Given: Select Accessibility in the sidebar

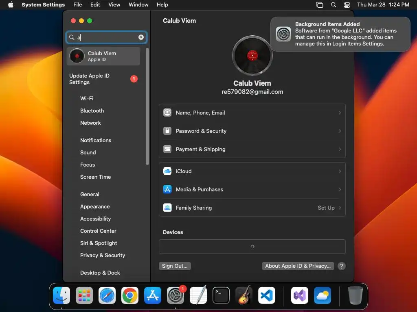Looking at the screenshot, I should [95, 219].
